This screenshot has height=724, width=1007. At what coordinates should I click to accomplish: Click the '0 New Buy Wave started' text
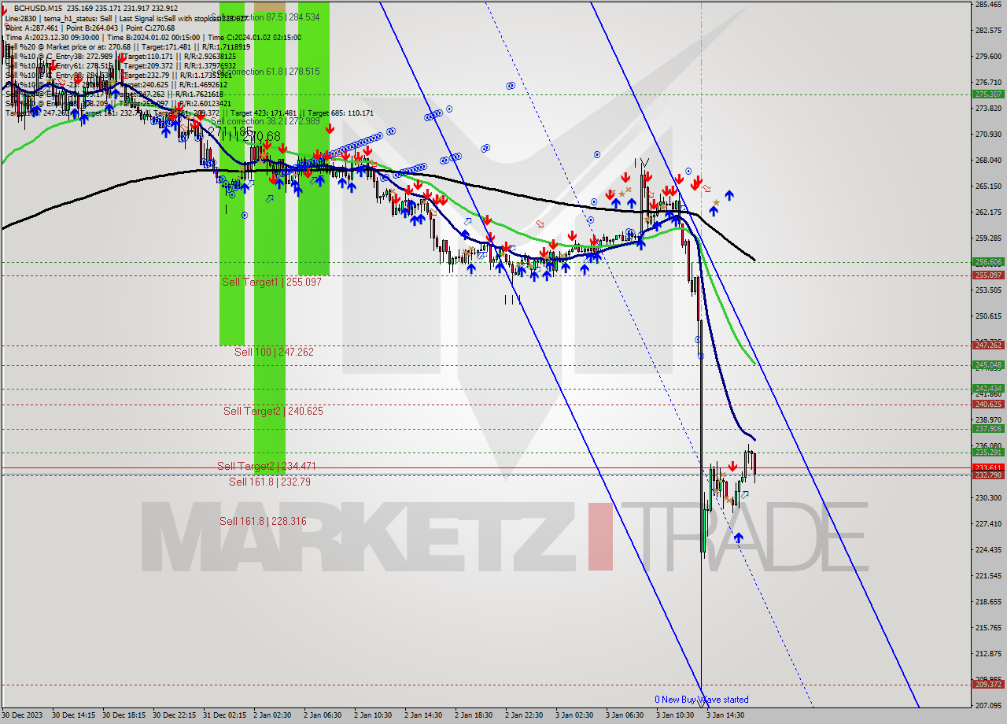pos(702,700)
